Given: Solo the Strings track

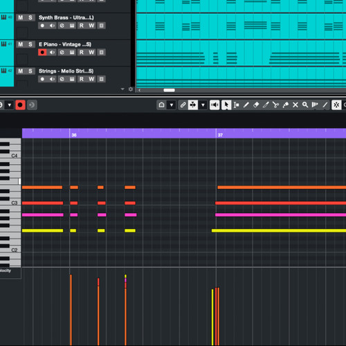Looking at the screenshot, I should click(x=30, y=71).
